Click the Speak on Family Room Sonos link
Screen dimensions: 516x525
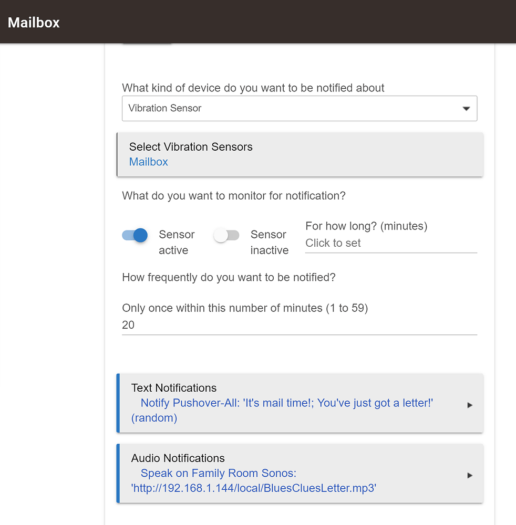point(218,473)
